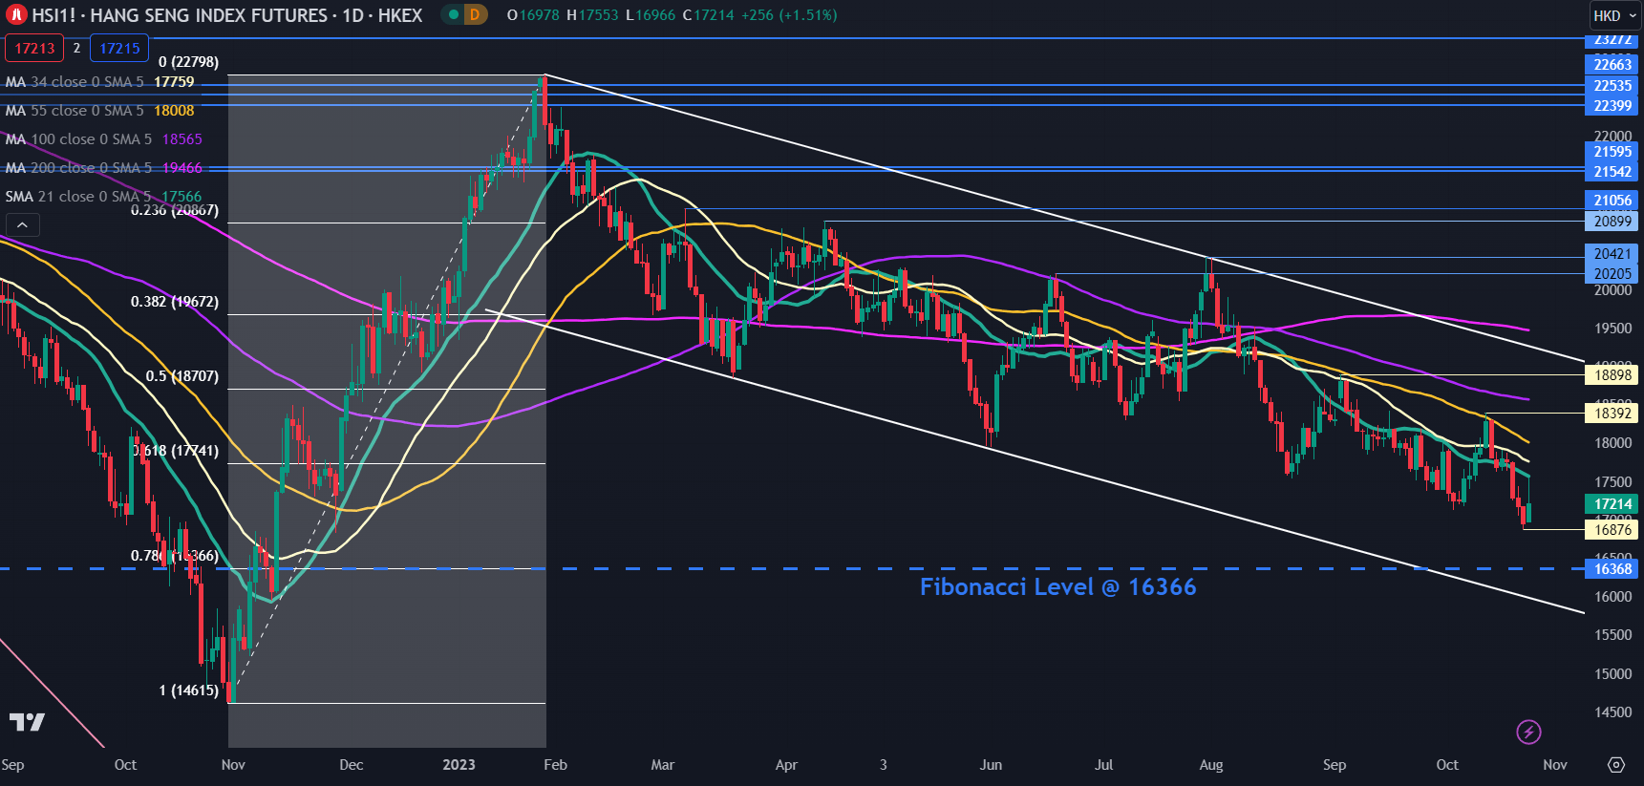Click the yellow 18392 price axis label
This screenshot has width=1644, height=786.
tap(1612, 414)
